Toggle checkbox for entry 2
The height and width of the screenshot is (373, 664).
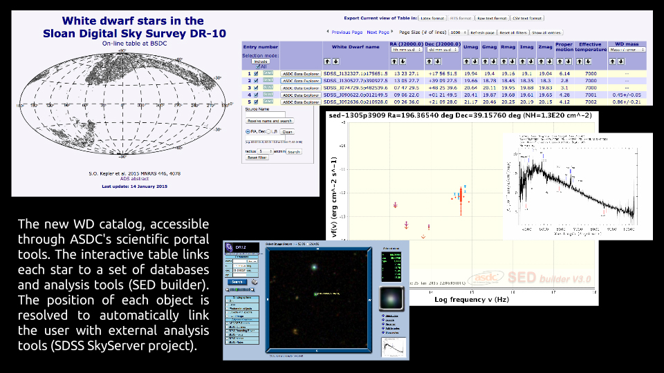[x=256, y=81]
